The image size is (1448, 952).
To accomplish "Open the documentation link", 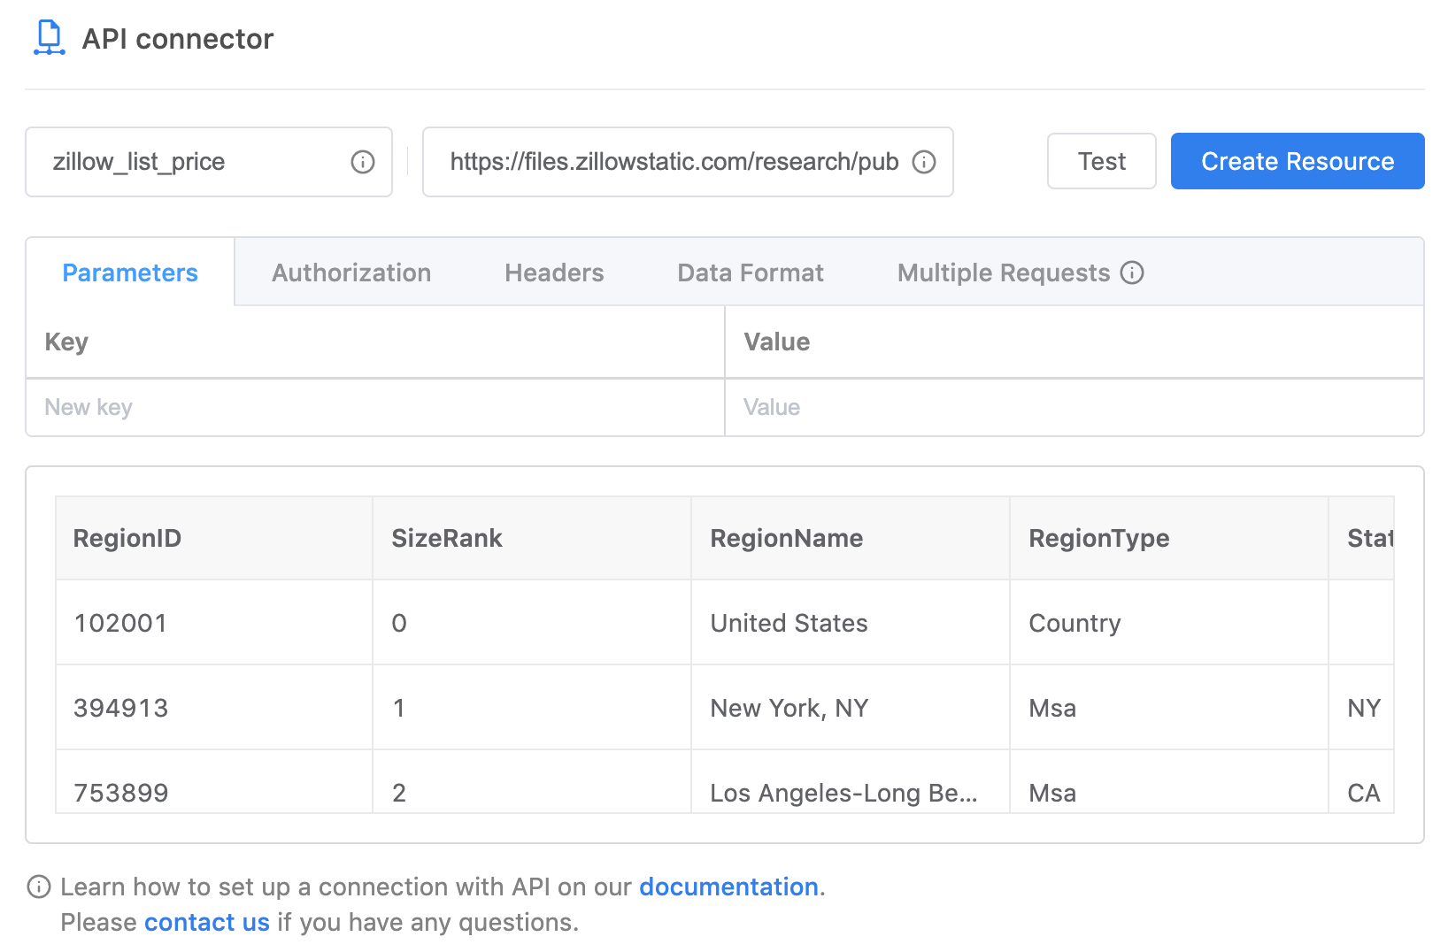I will pos(728,887).
